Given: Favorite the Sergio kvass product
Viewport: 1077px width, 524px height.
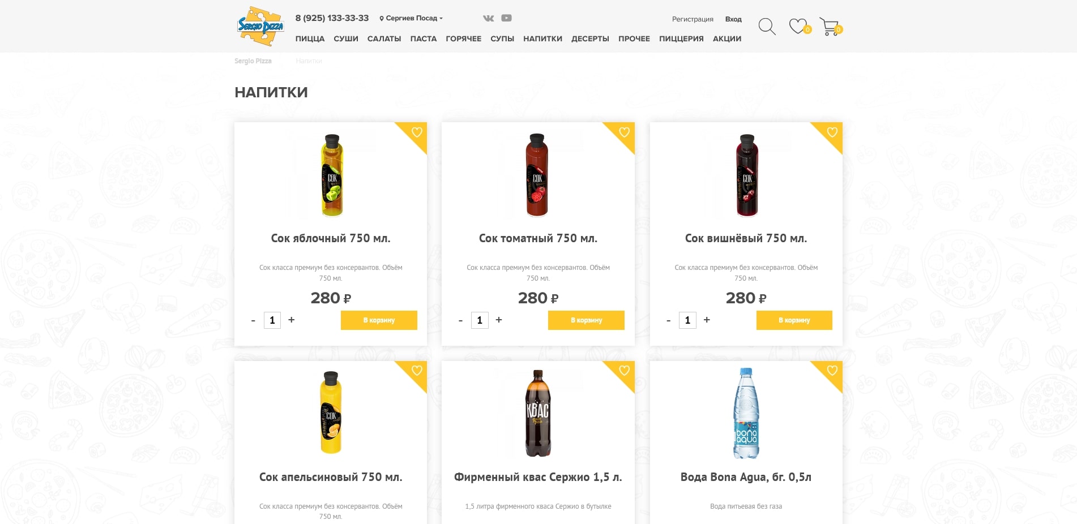Looking at the screenshot, I should click(x=624, y=371).
